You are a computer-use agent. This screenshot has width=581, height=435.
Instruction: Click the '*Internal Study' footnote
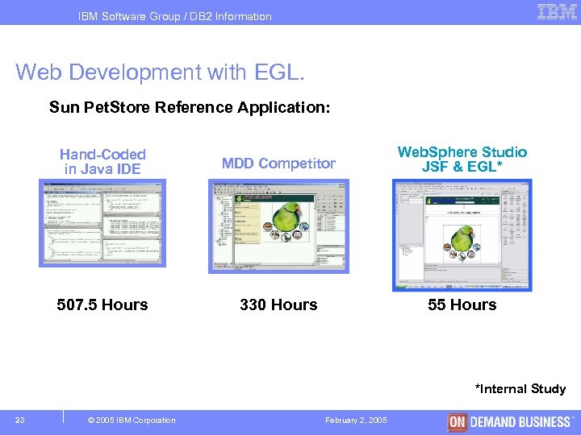click(x=520, y=389)
